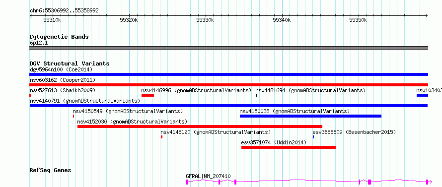Screen dimensions: 442x187
Task: Select the first GFRAL exon block
Action: [187, 182]
